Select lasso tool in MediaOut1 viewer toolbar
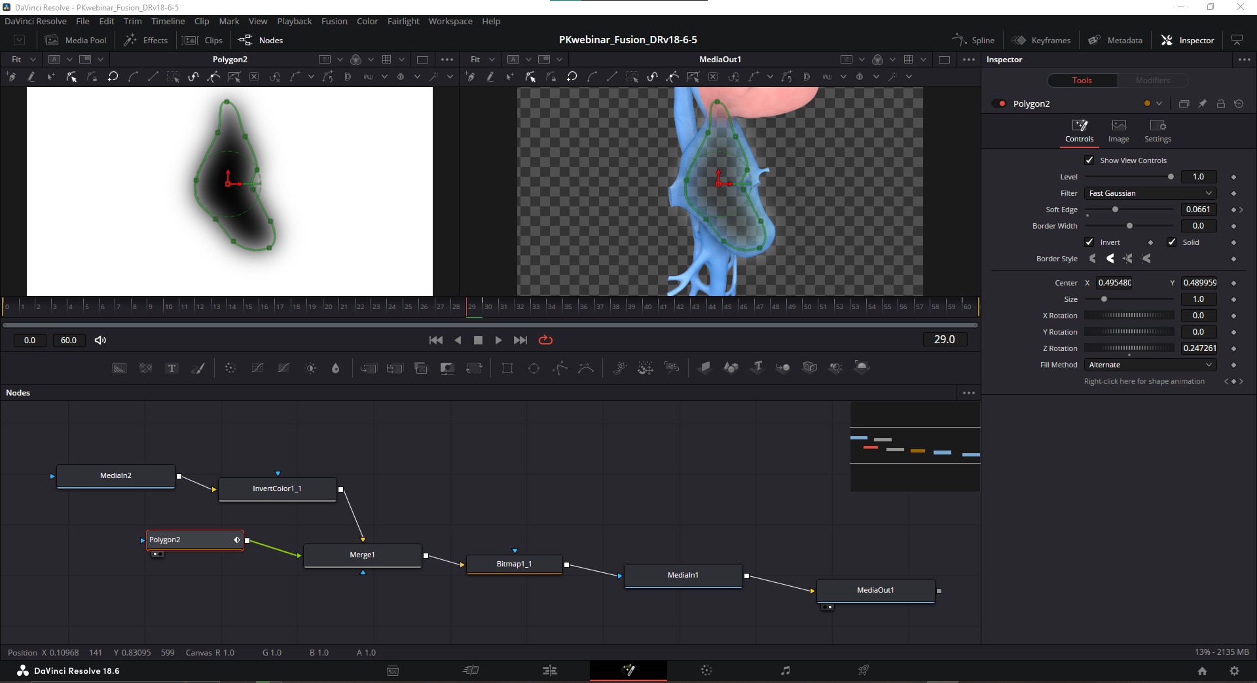Viewport: 1257px width, 683px height. (572, 77)
